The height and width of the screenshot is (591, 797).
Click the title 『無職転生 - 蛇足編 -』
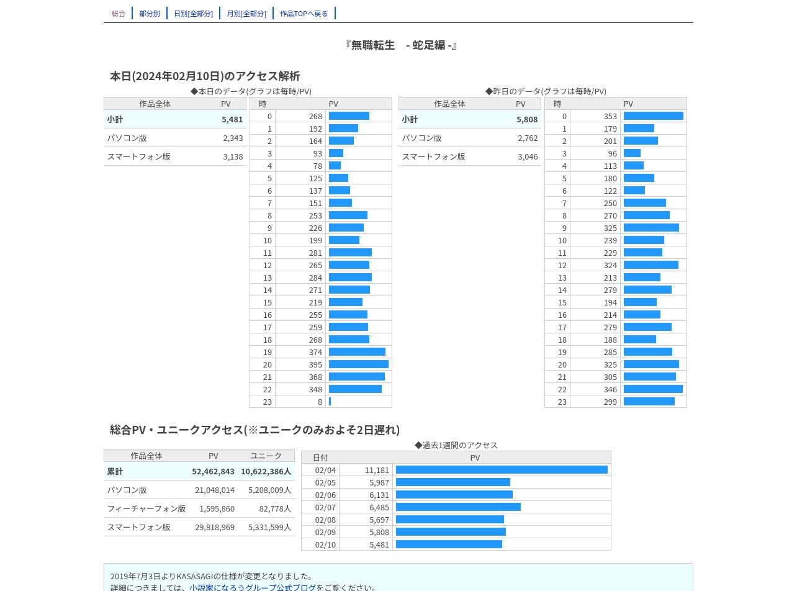click(x=401, y=45)
